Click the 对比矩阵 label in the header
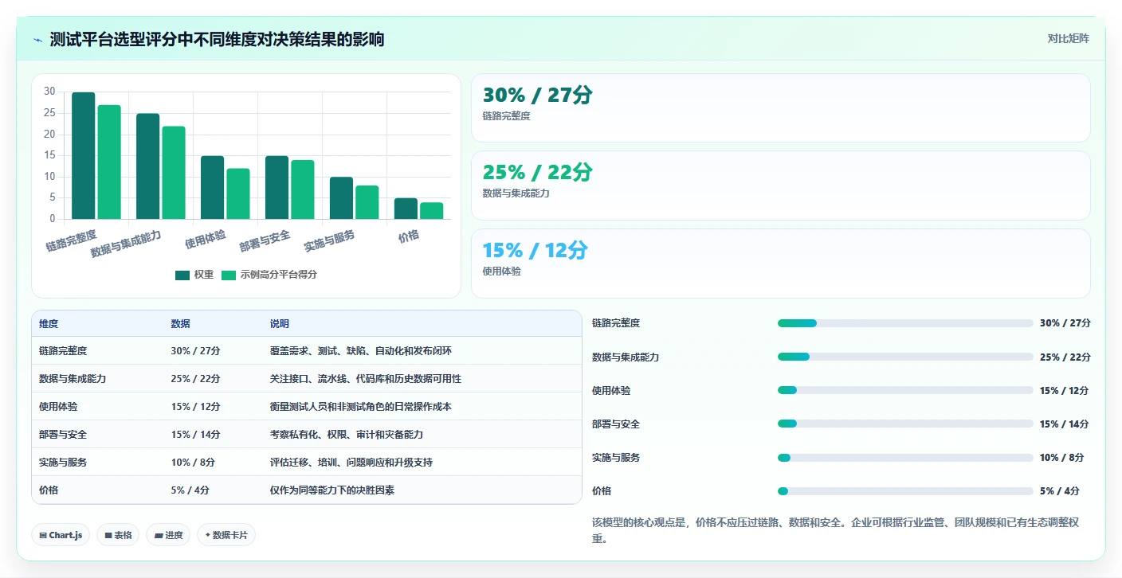 (1068, 38)
